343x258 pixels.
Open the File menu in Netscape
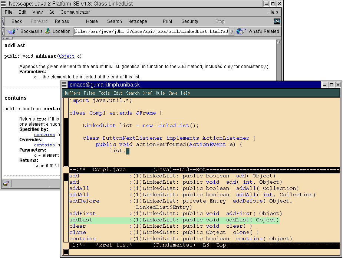(9, 12)
